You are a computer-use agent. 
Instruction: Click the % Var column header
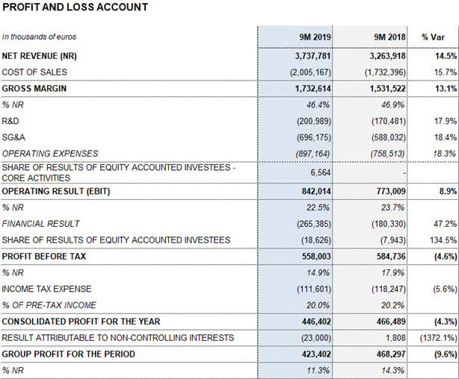point(433,37)
